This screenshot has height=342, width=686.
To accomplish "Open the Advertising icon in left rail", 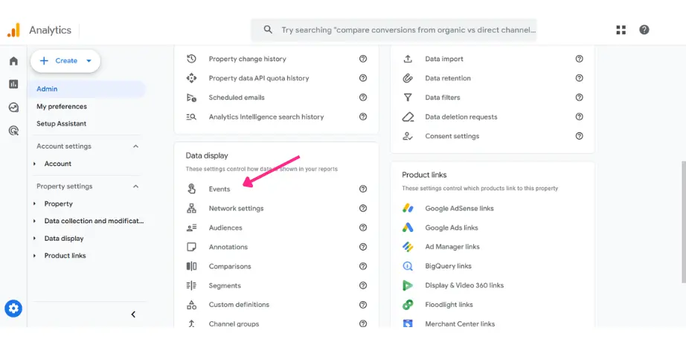I will pyautogui.click(x=13, y=130).
